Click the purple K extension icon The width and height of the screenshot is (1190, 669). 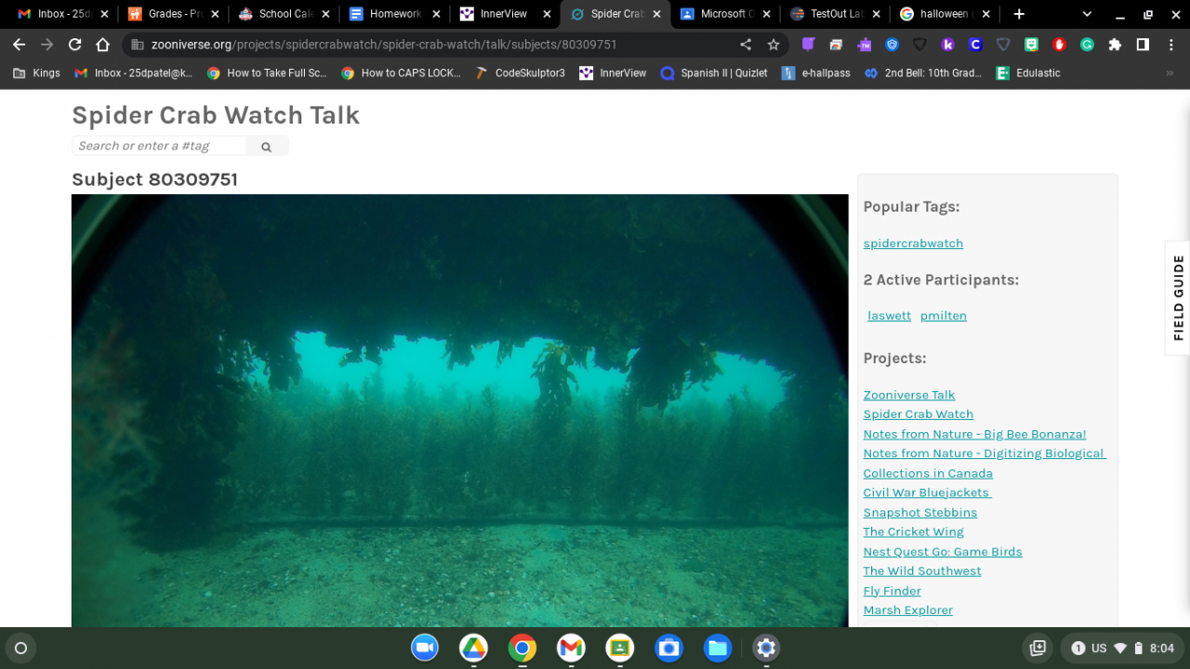click(947, 45)
